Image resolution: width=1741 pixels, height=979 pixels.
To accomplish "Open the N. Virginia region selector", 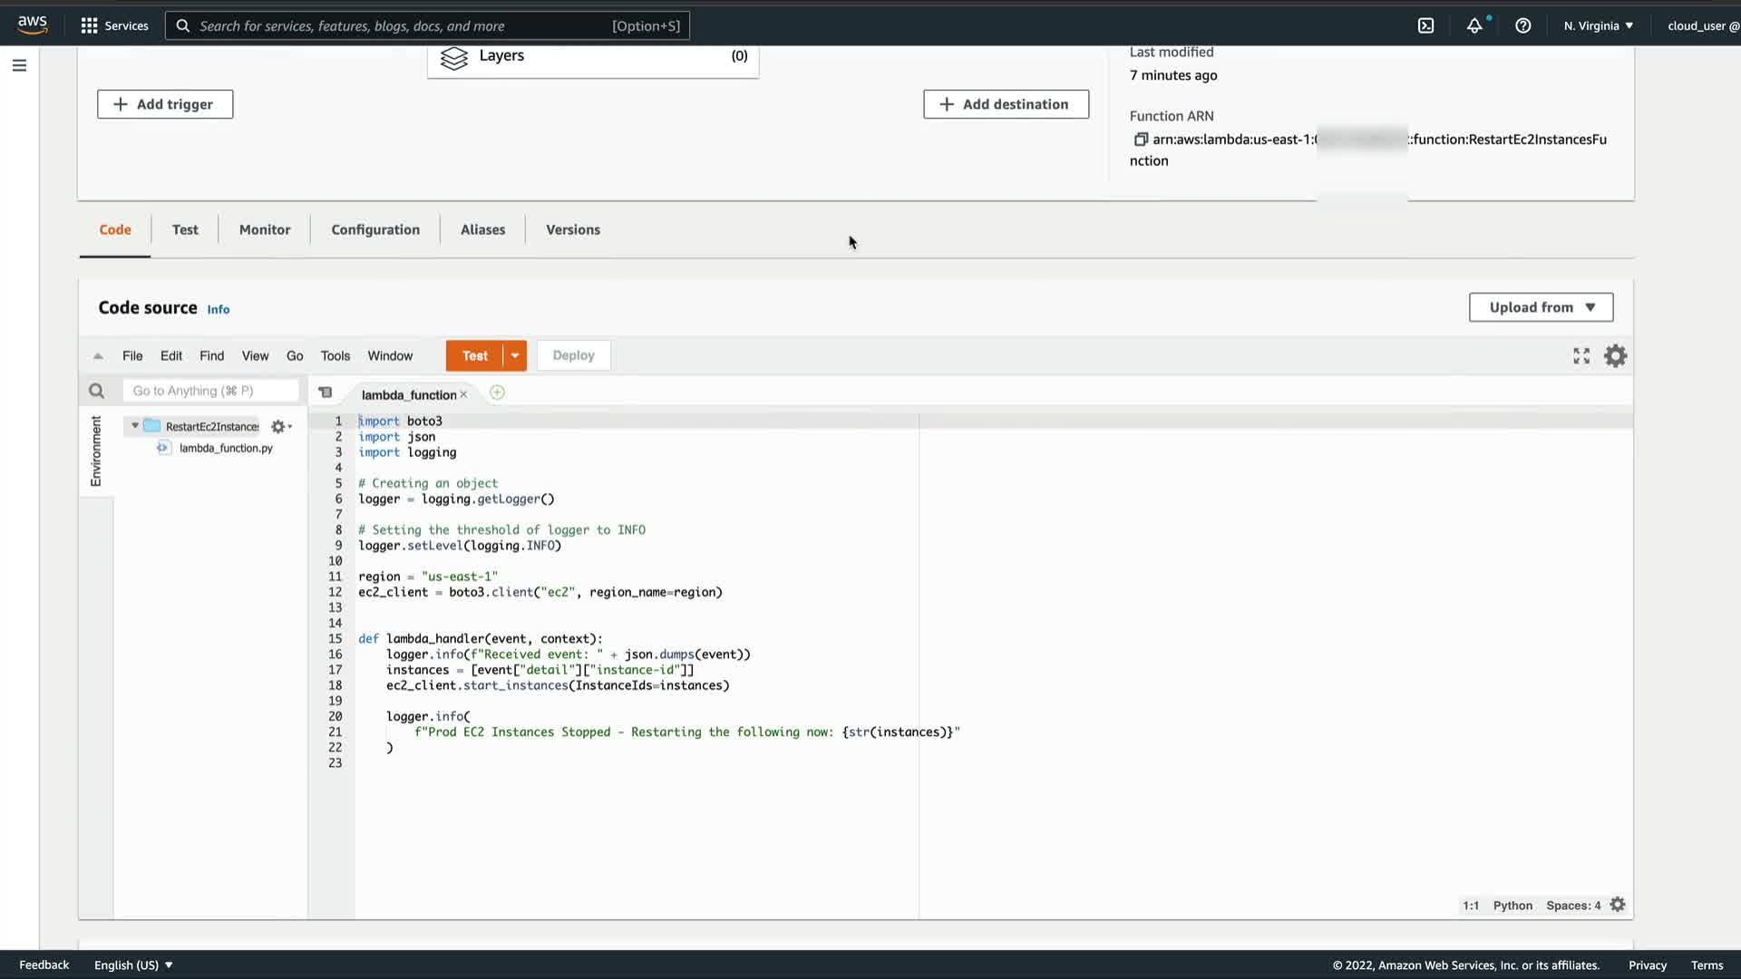I will [1598, 25].
